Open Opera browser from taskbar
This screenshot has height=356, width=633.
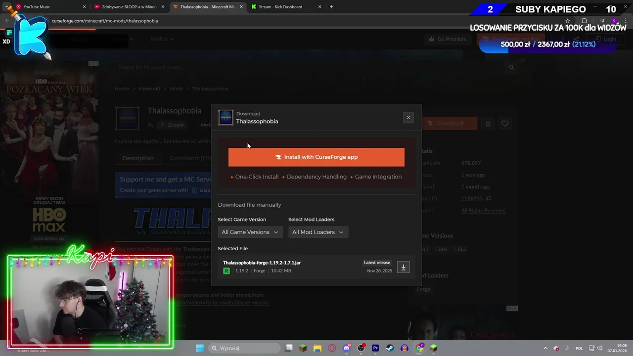(x=332, y=348)
